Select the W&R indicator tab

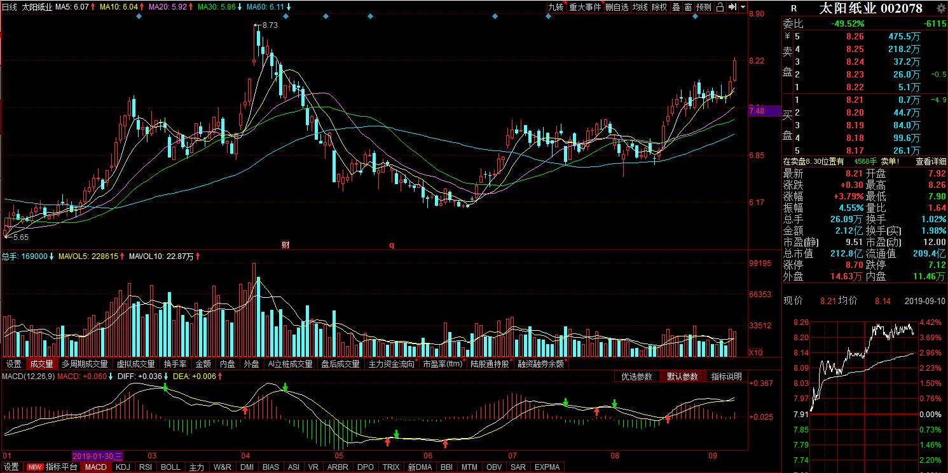tap(222, 467)
